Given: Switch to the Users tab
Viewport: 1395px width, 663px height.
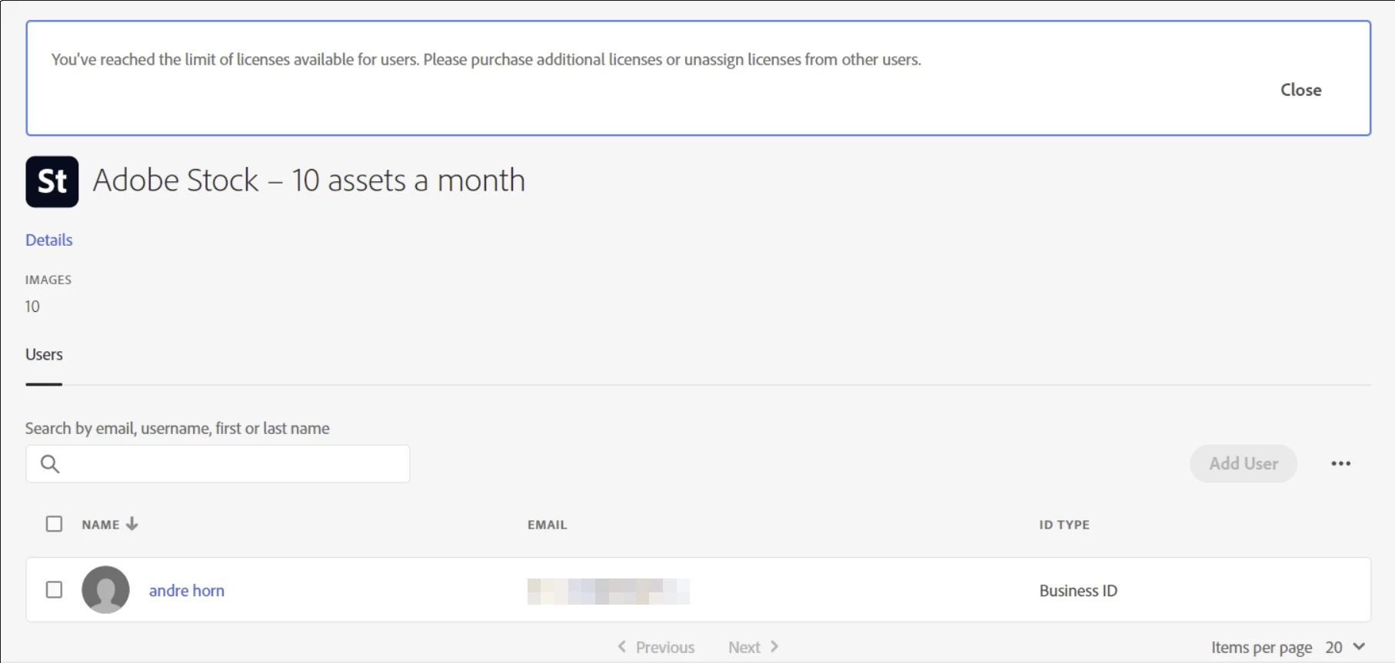Looking at the screenshot, I should click(x=44, y=355).
